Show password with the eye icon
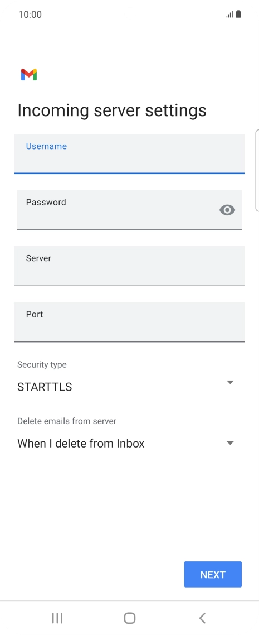Viewport: 259px width, 635px height. (227, 210)
